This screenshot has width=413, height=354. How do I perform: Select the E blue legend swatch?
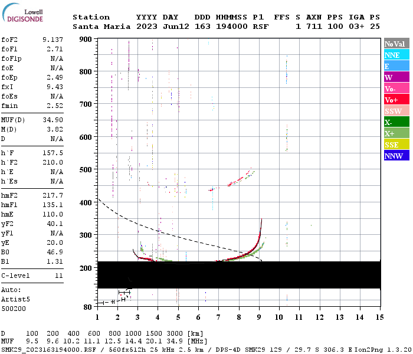tap(396, 66)
